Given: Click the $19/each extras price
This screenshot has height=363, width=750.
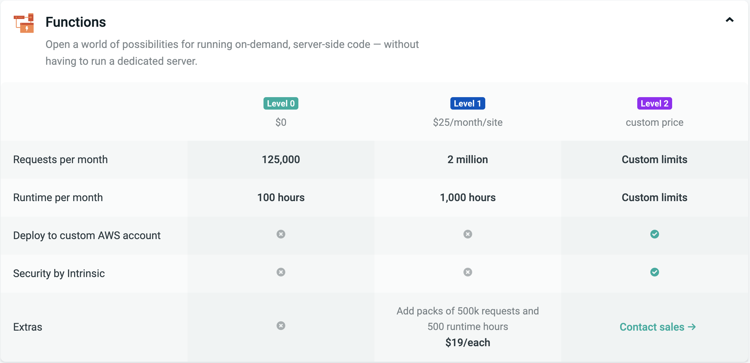Looking at the screenshot, I should 468,342.
